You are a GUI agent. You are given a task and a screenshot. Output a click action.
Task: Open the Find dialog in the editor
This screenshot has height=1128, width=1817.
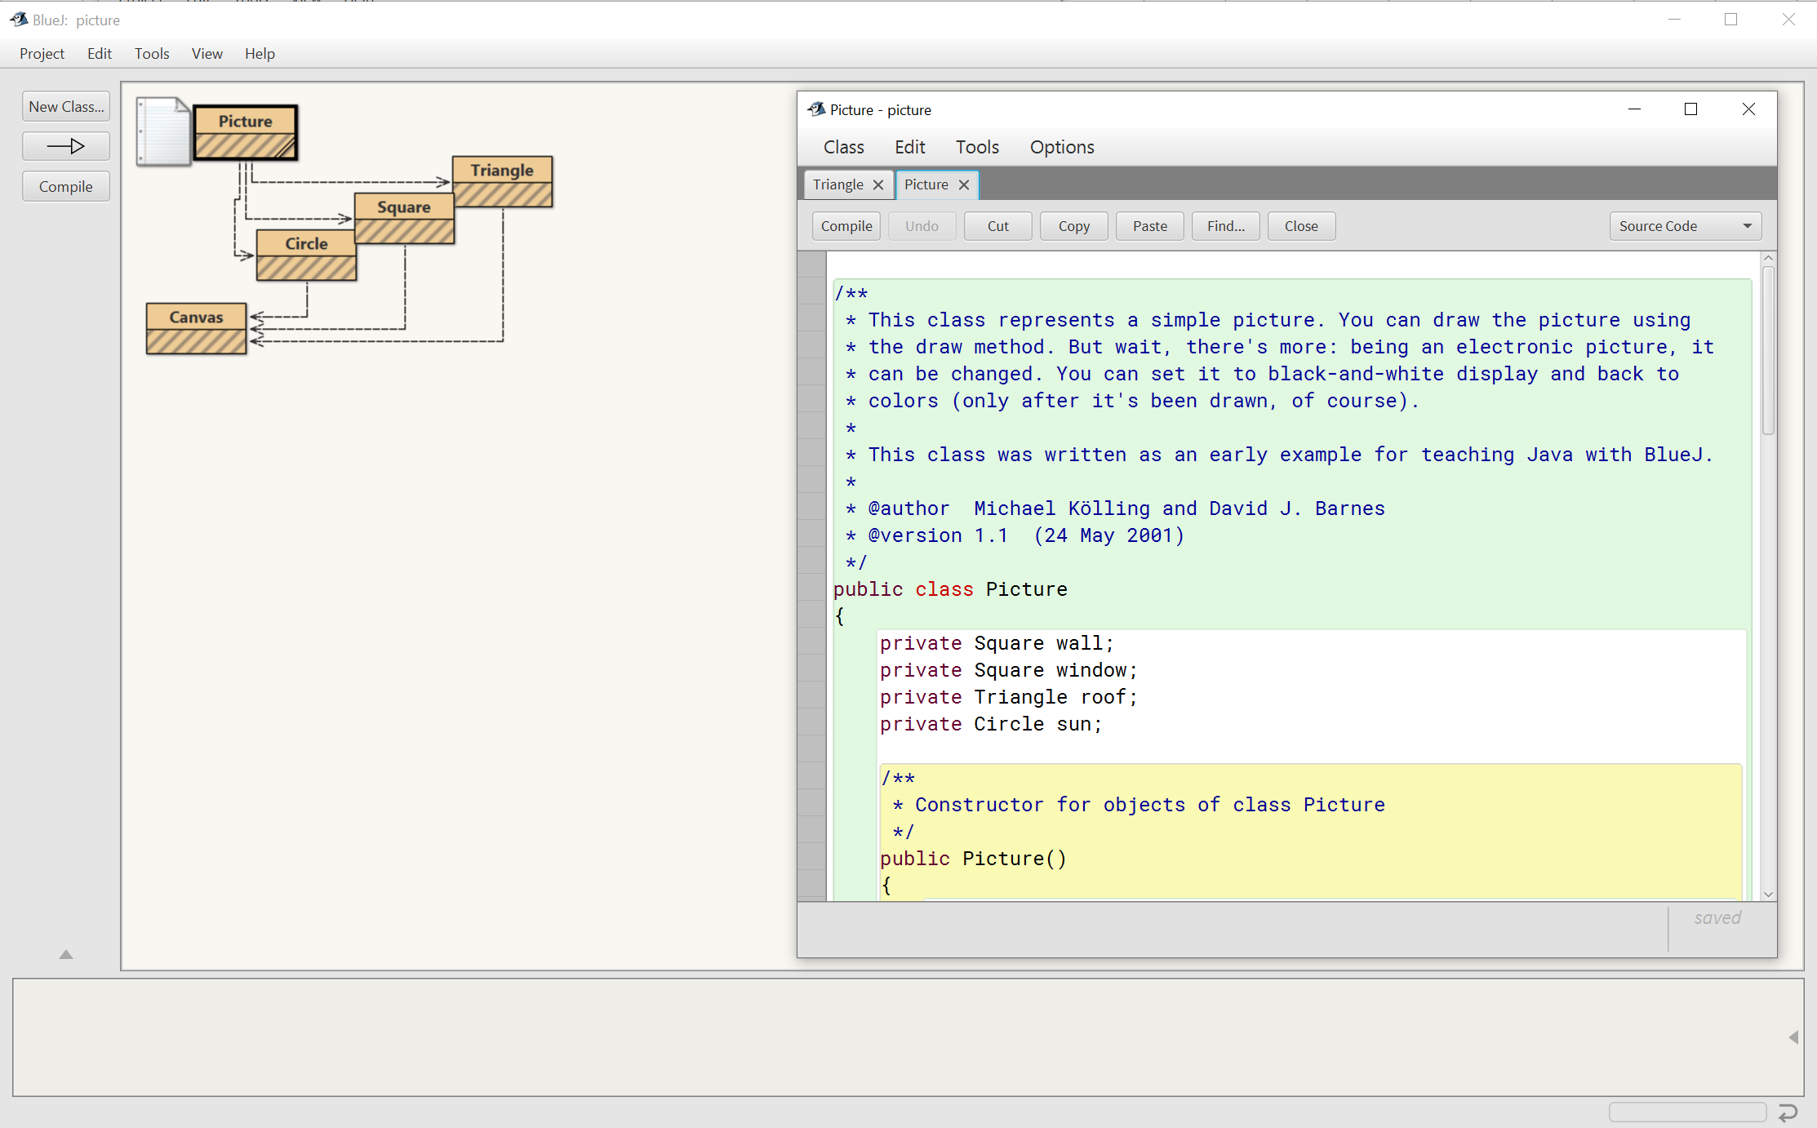(x=1225, y=226)
